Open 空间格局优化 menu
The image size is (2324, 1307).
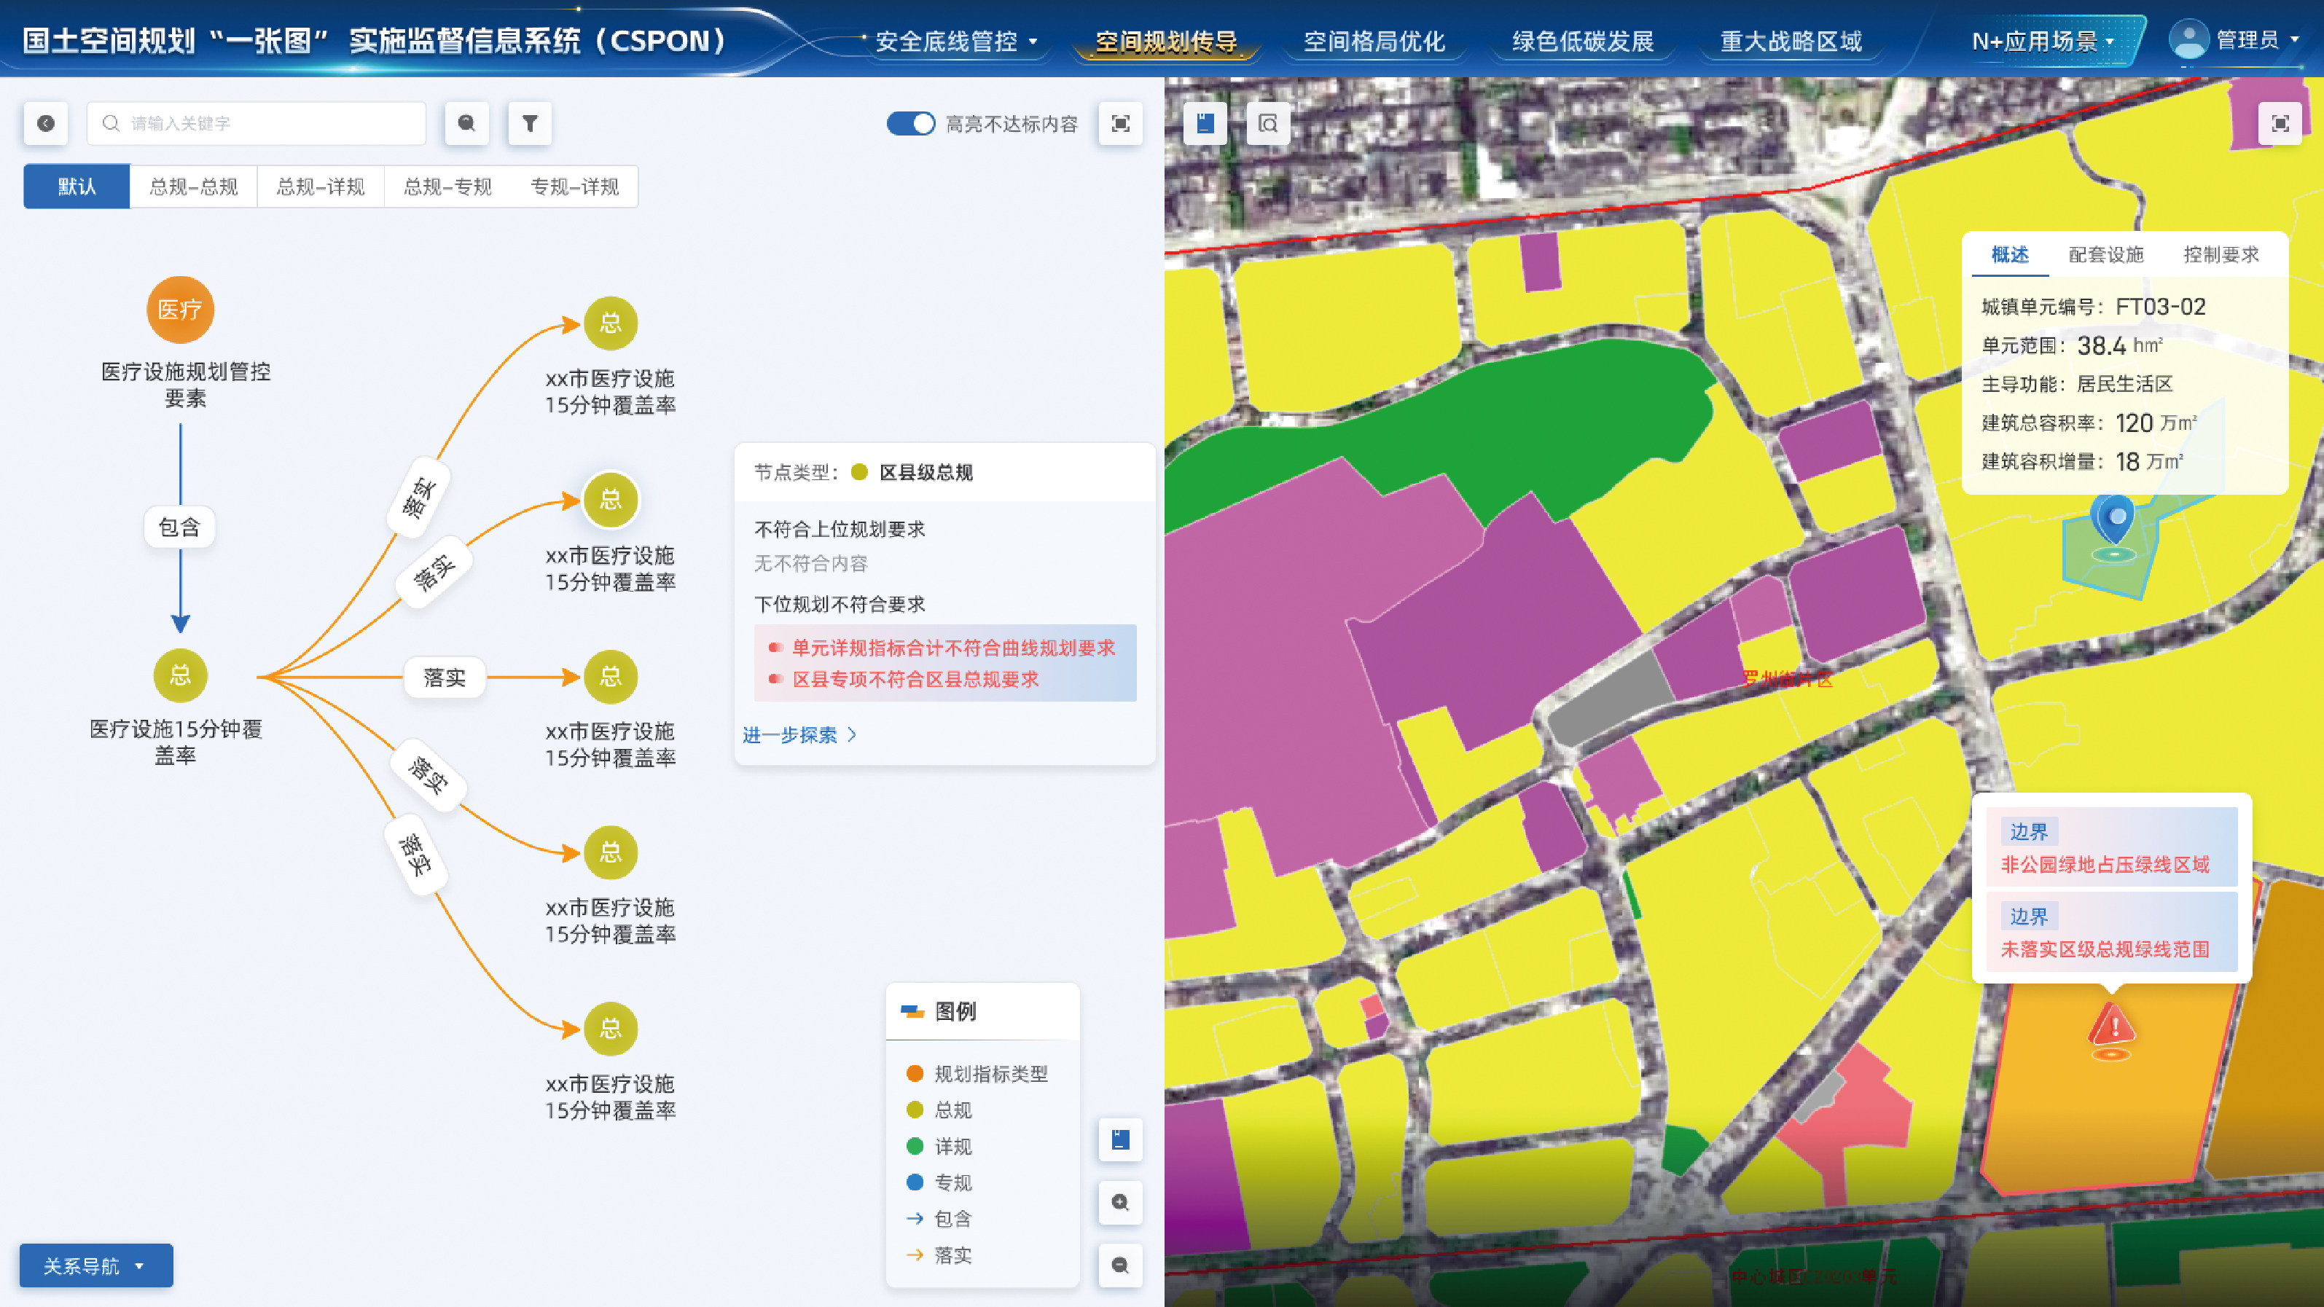1374,42
